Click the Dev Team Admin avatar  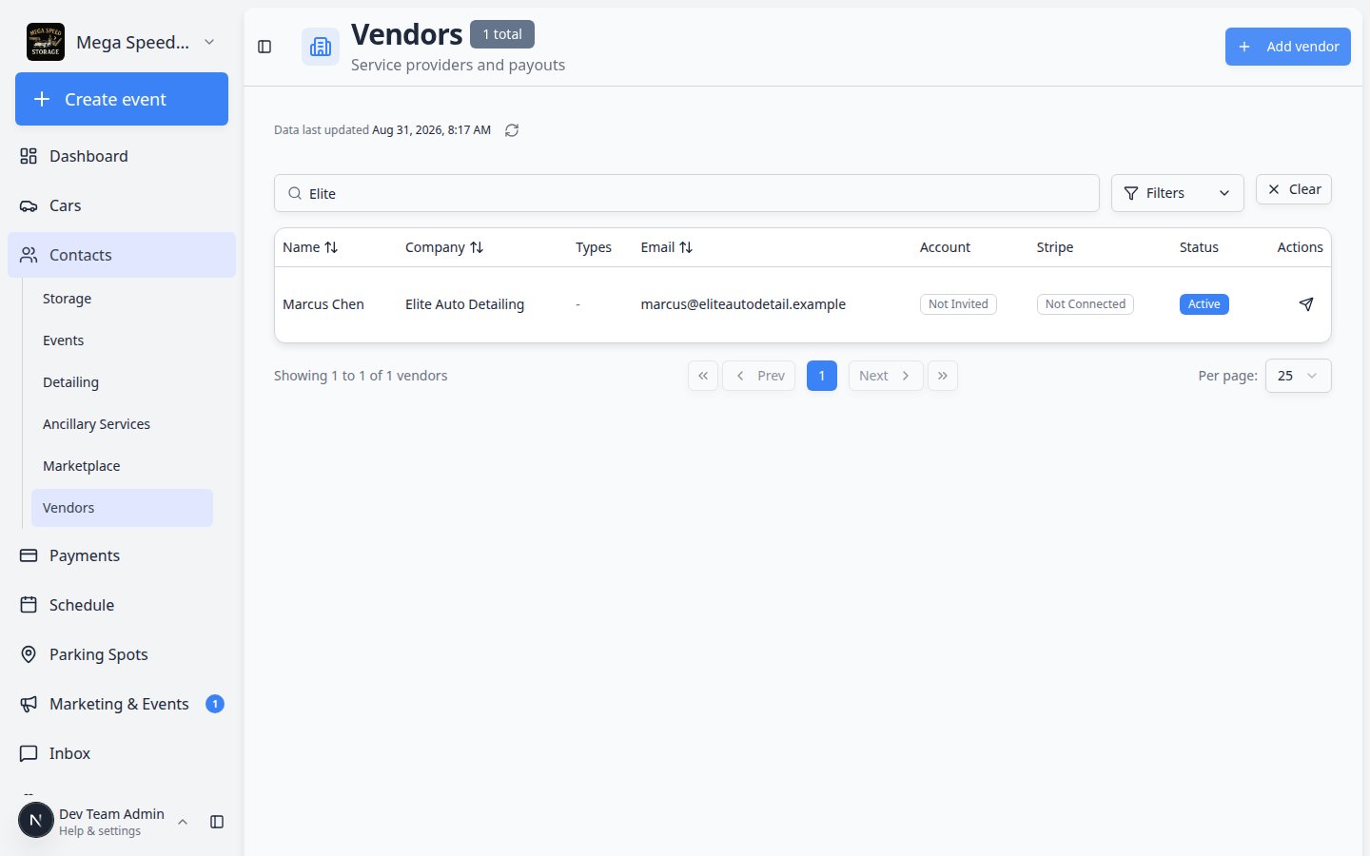pos(36,821)
